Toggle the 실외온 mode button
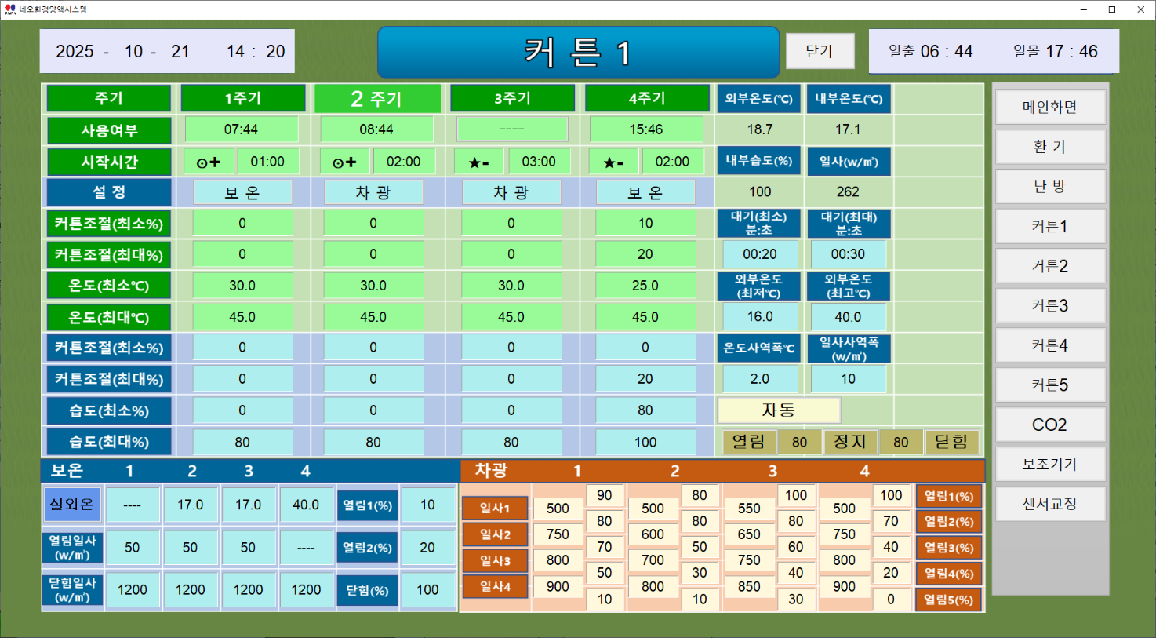 pyautogui.click(x=71, y=504)
